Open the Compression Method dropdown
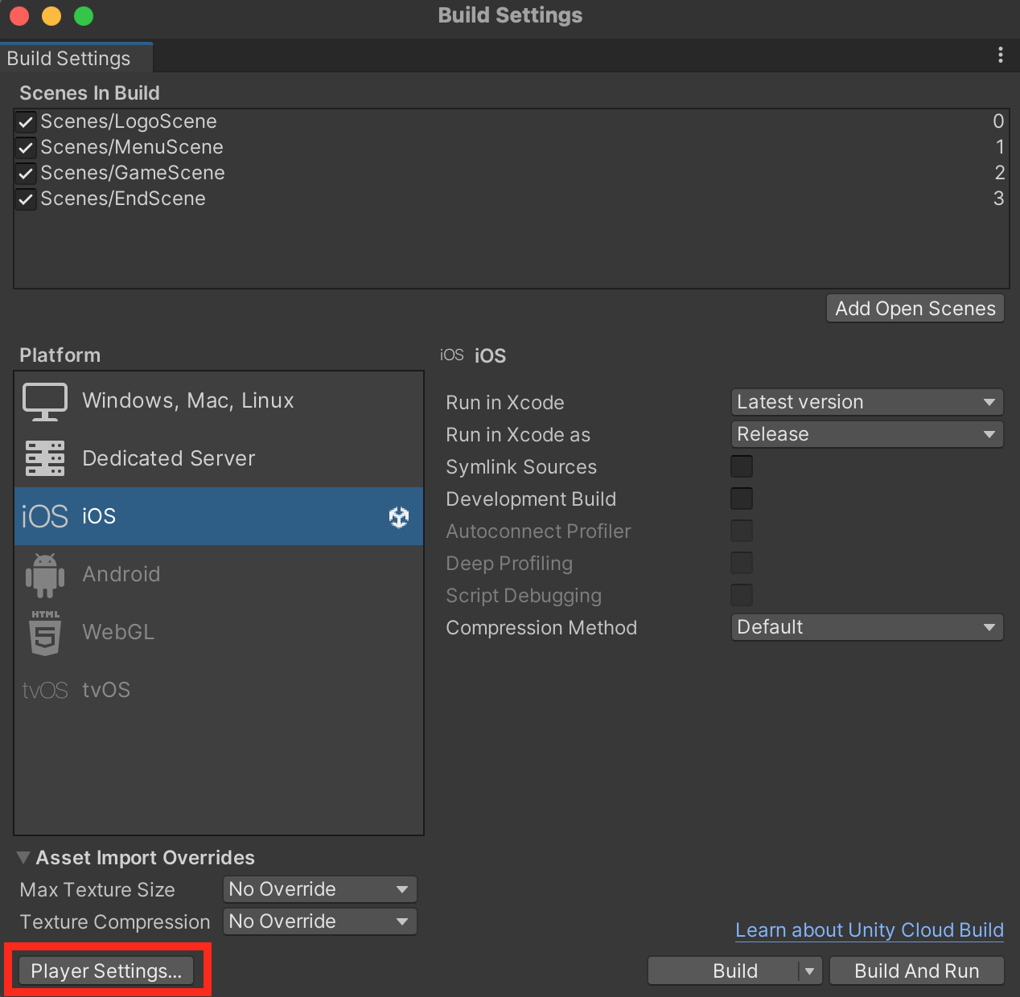 point(866,627)
